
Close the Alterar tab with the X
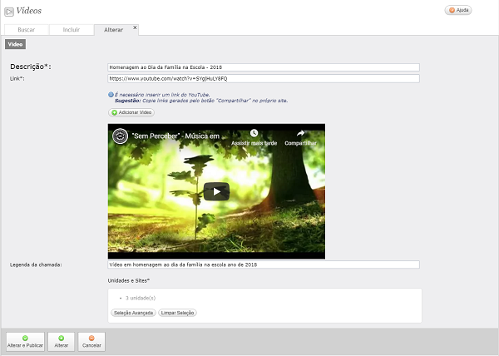click(x=135, y=27)
